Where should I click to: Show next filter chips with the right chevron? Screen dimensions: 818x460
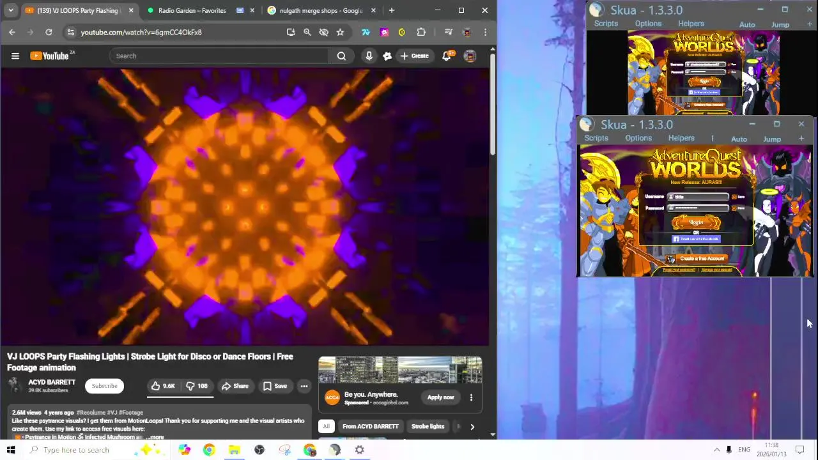click(x=472, y=427)
